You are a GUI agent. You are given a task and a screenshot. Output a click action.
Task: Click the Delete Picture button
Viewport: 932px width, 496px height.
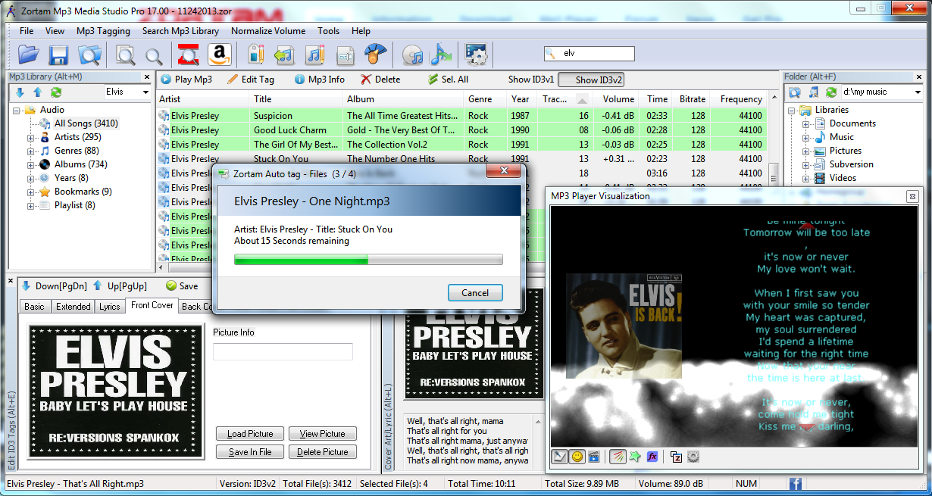point(322,452)
